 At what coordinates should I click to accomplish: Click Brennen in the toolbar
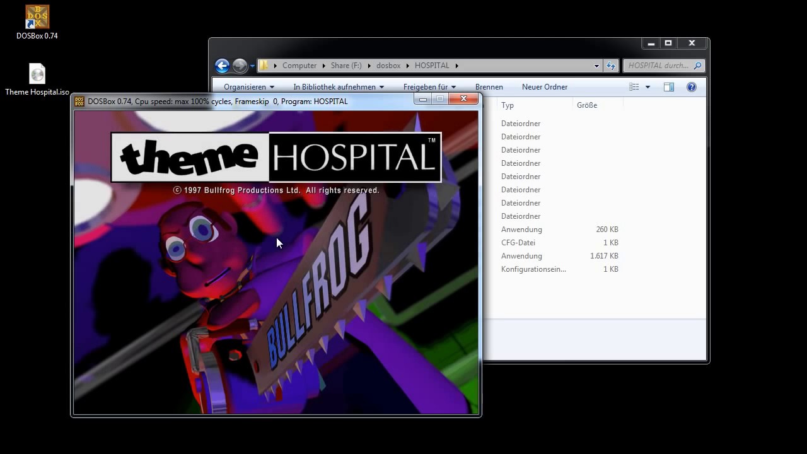tap(489, 87)
